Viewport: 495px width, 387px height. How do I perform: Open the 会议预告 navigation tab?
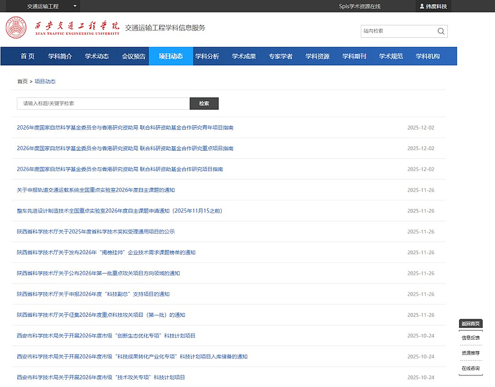pos(134,56)
